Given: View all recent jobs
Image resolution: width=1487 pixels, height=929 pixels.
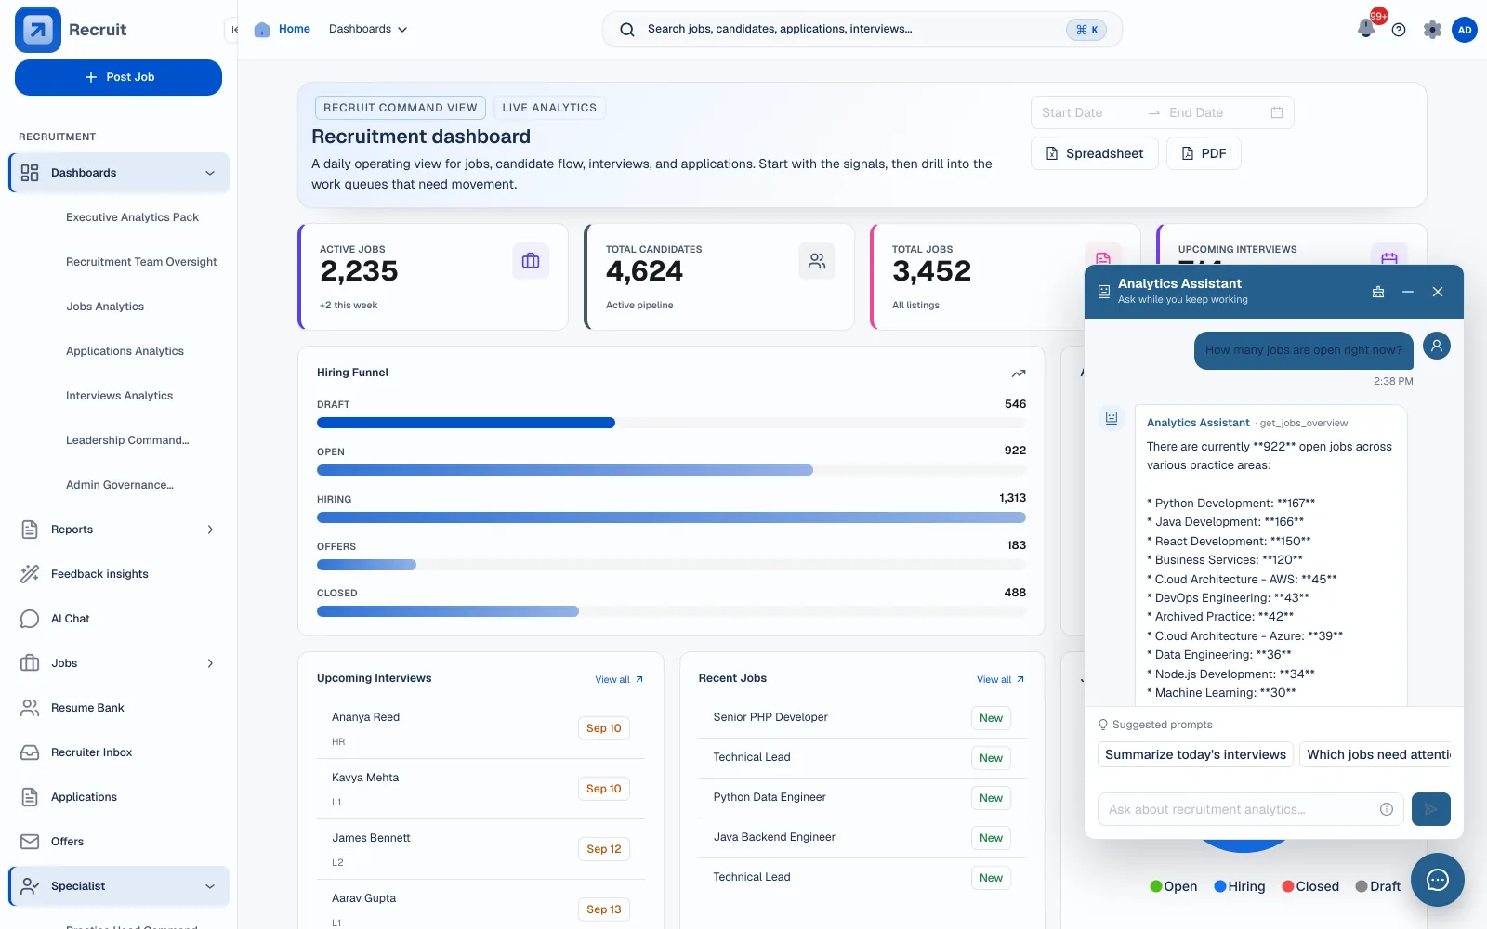Looking at the screenshot, I should pyautogui.click(x=1001, y=679).
